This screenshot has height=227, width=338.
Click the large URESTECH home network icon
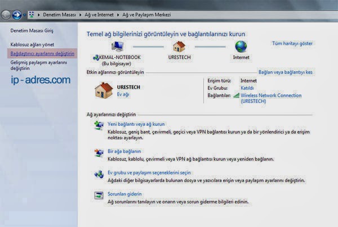pos(104,90)
